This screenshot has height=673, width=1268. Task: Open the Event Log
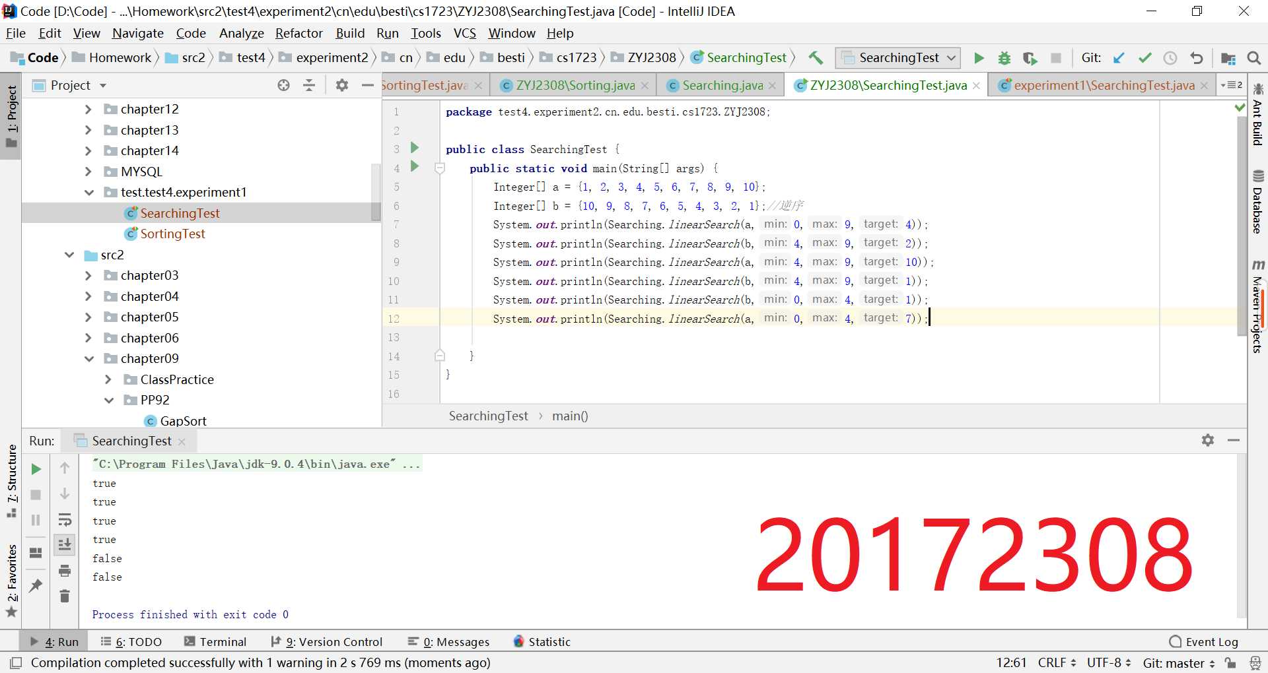coord(1204,641)
